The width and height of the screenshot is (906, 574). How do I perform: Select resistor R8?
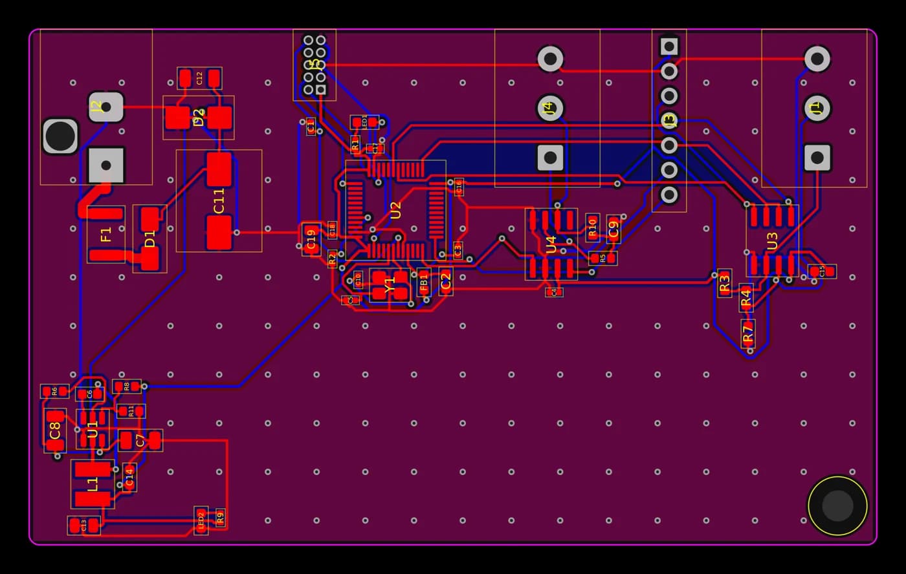click(x=127, y=387)
